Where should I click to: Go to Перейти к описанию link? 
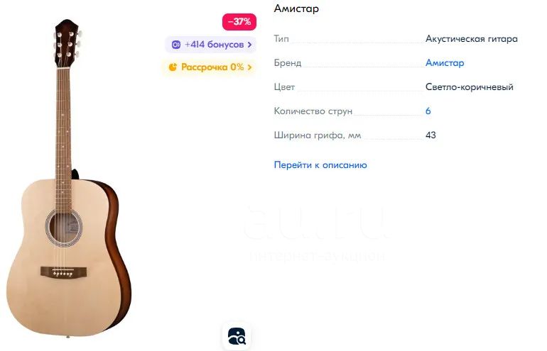(x=320, y=165)
